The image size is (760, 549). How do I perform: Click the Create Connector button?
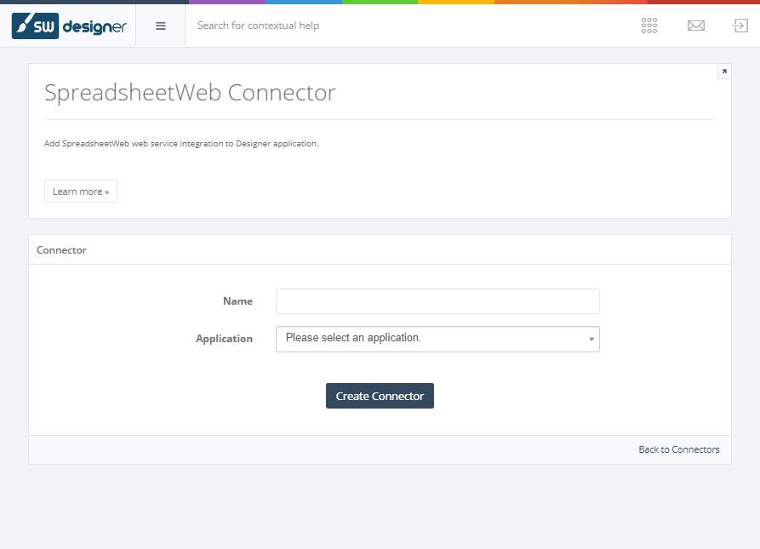(x=380, y=396)
